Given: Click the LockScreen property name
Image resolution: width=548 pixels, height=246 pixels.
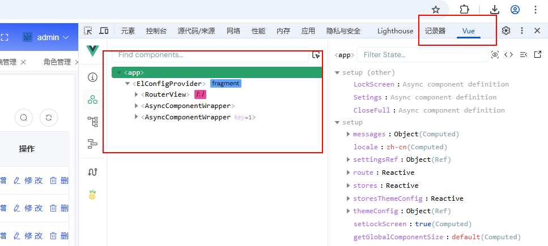Looking at the screenshot, I should [374, 84].
